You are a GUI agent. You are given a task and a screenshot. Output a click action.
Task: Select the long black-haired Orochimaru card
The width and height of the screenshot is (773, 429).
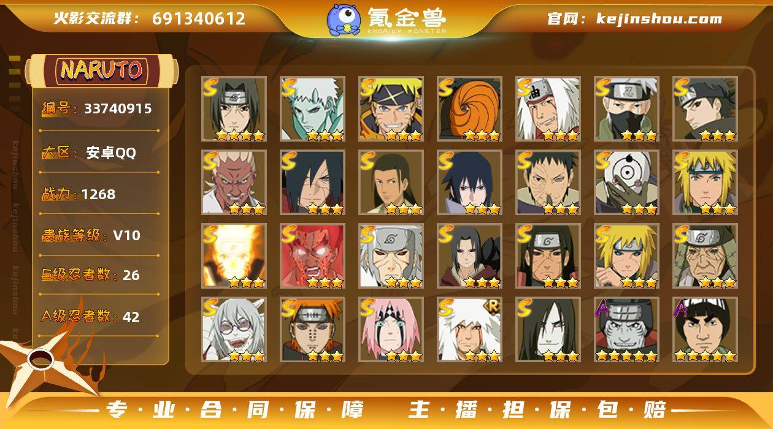(x=548, y=330)
